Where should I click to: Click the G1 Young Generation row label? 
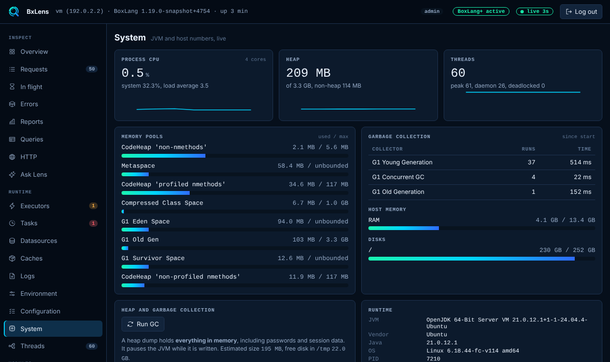click(402, 162)
